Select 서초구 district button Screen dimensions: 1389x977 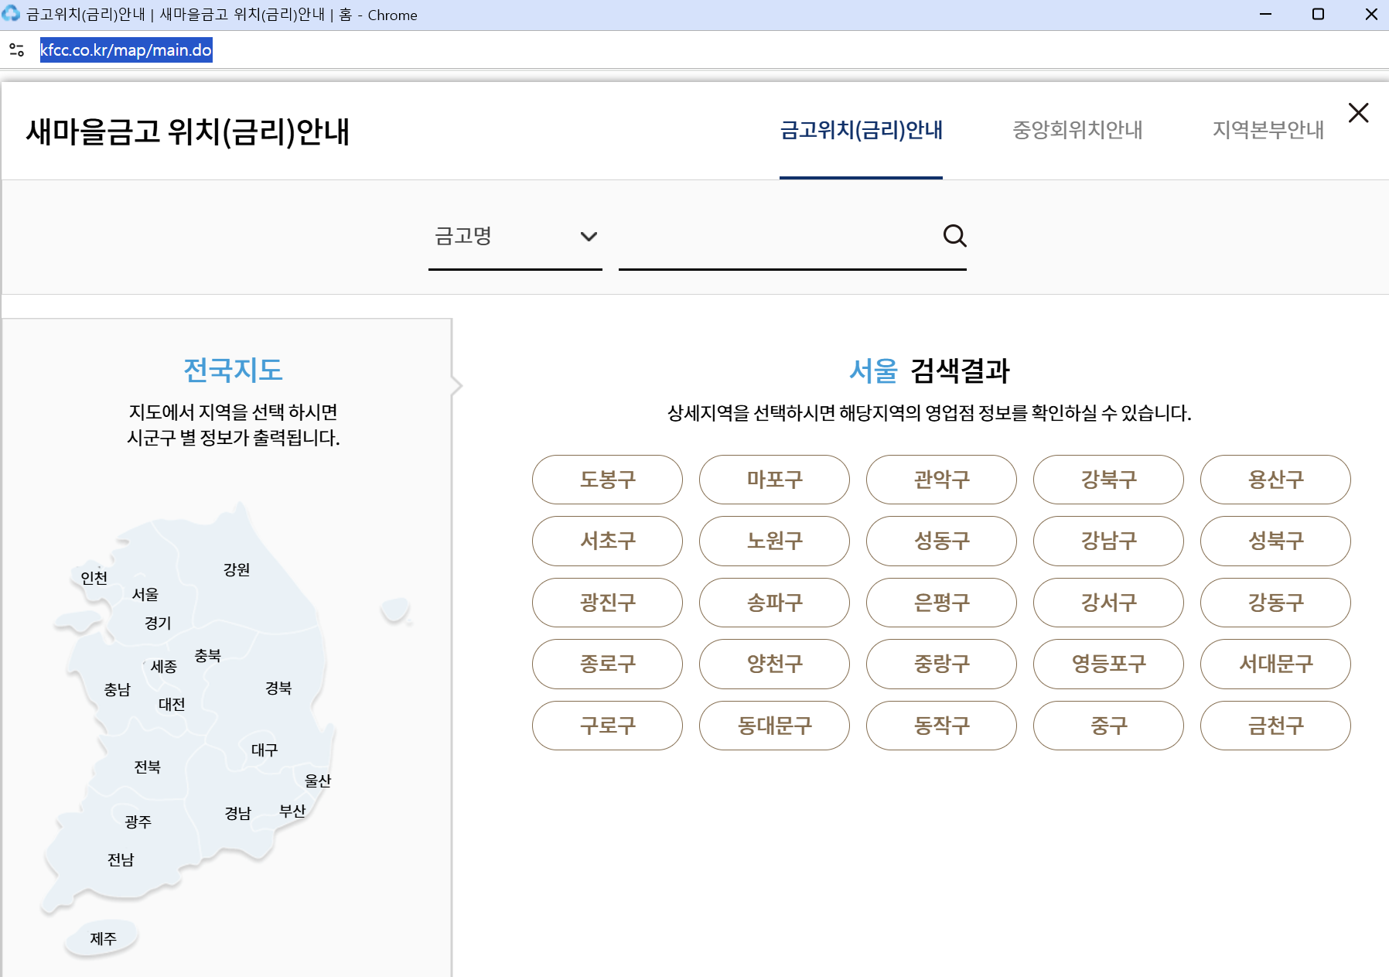click(607, 541)
